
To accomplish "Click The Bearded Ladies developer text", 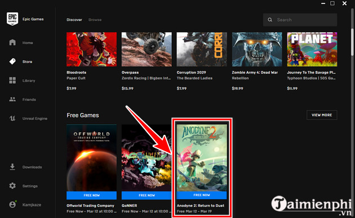I will tap(194, 78).
